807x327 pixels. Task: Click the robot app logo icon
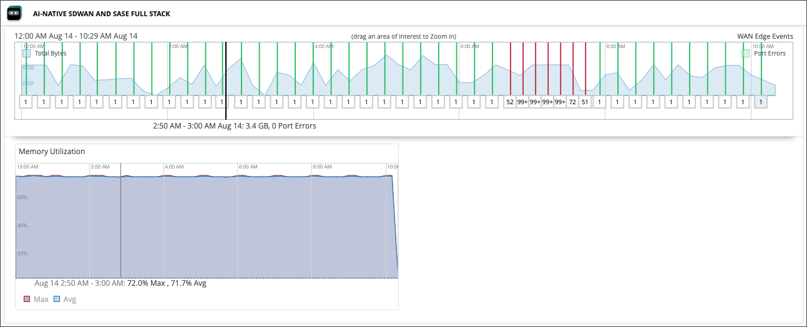tap(14, 12)
